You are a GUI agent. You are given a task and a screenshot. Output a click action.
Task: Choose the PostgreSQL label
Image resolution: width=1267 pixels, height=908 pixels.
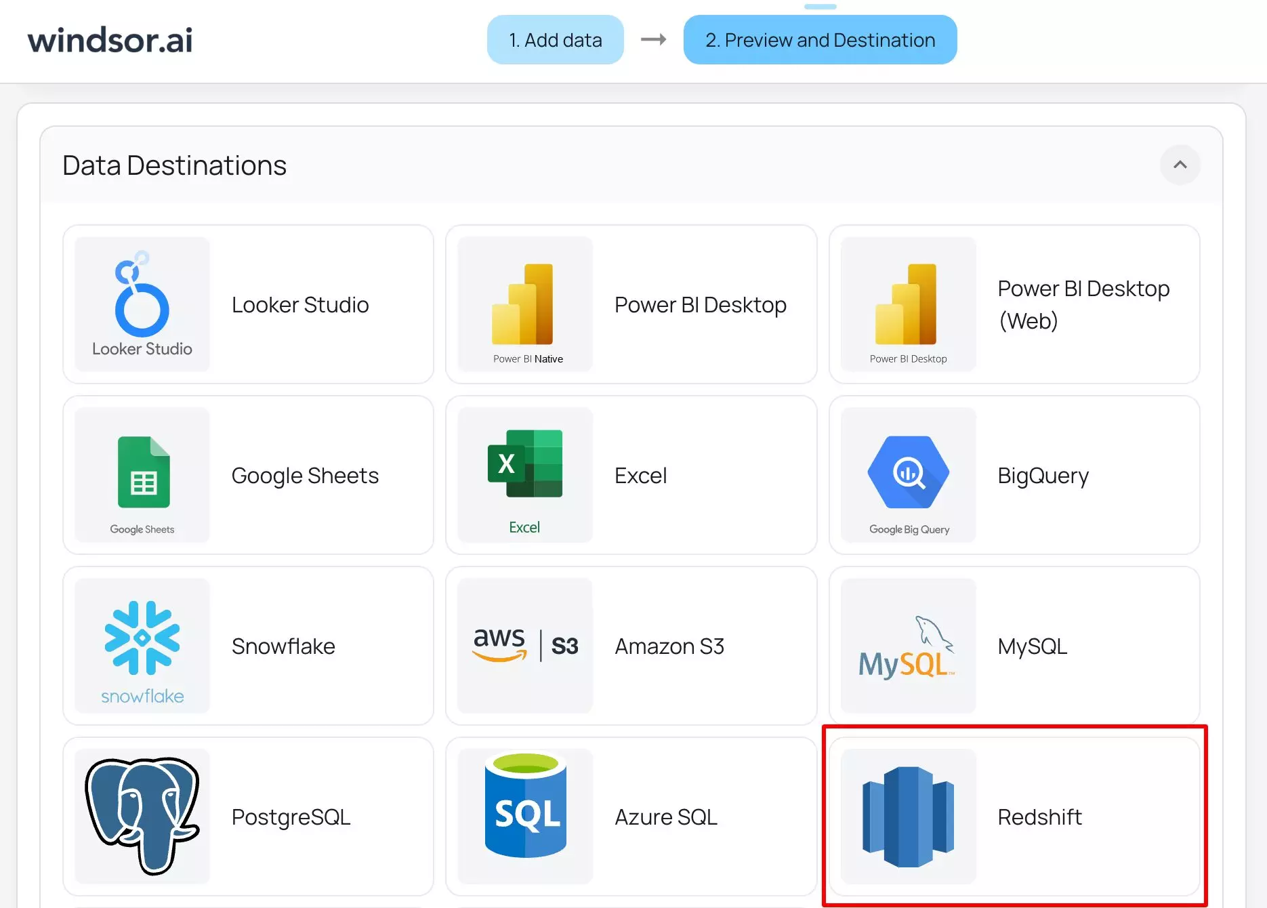(x=291, y=817)
